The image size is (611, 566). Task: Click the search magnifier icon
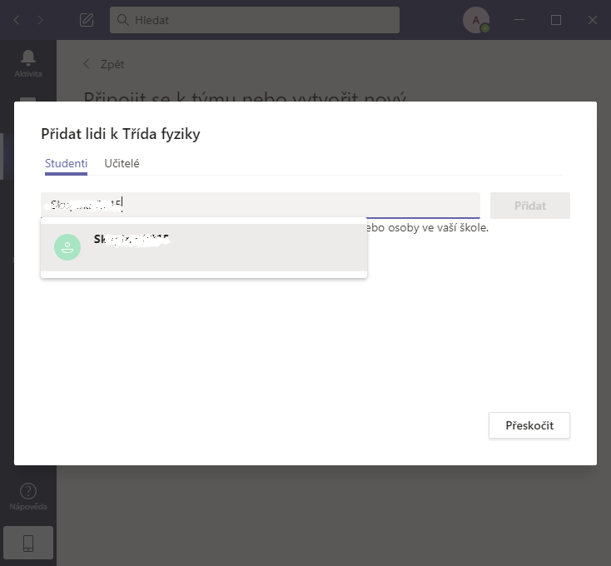pos(122,20)
